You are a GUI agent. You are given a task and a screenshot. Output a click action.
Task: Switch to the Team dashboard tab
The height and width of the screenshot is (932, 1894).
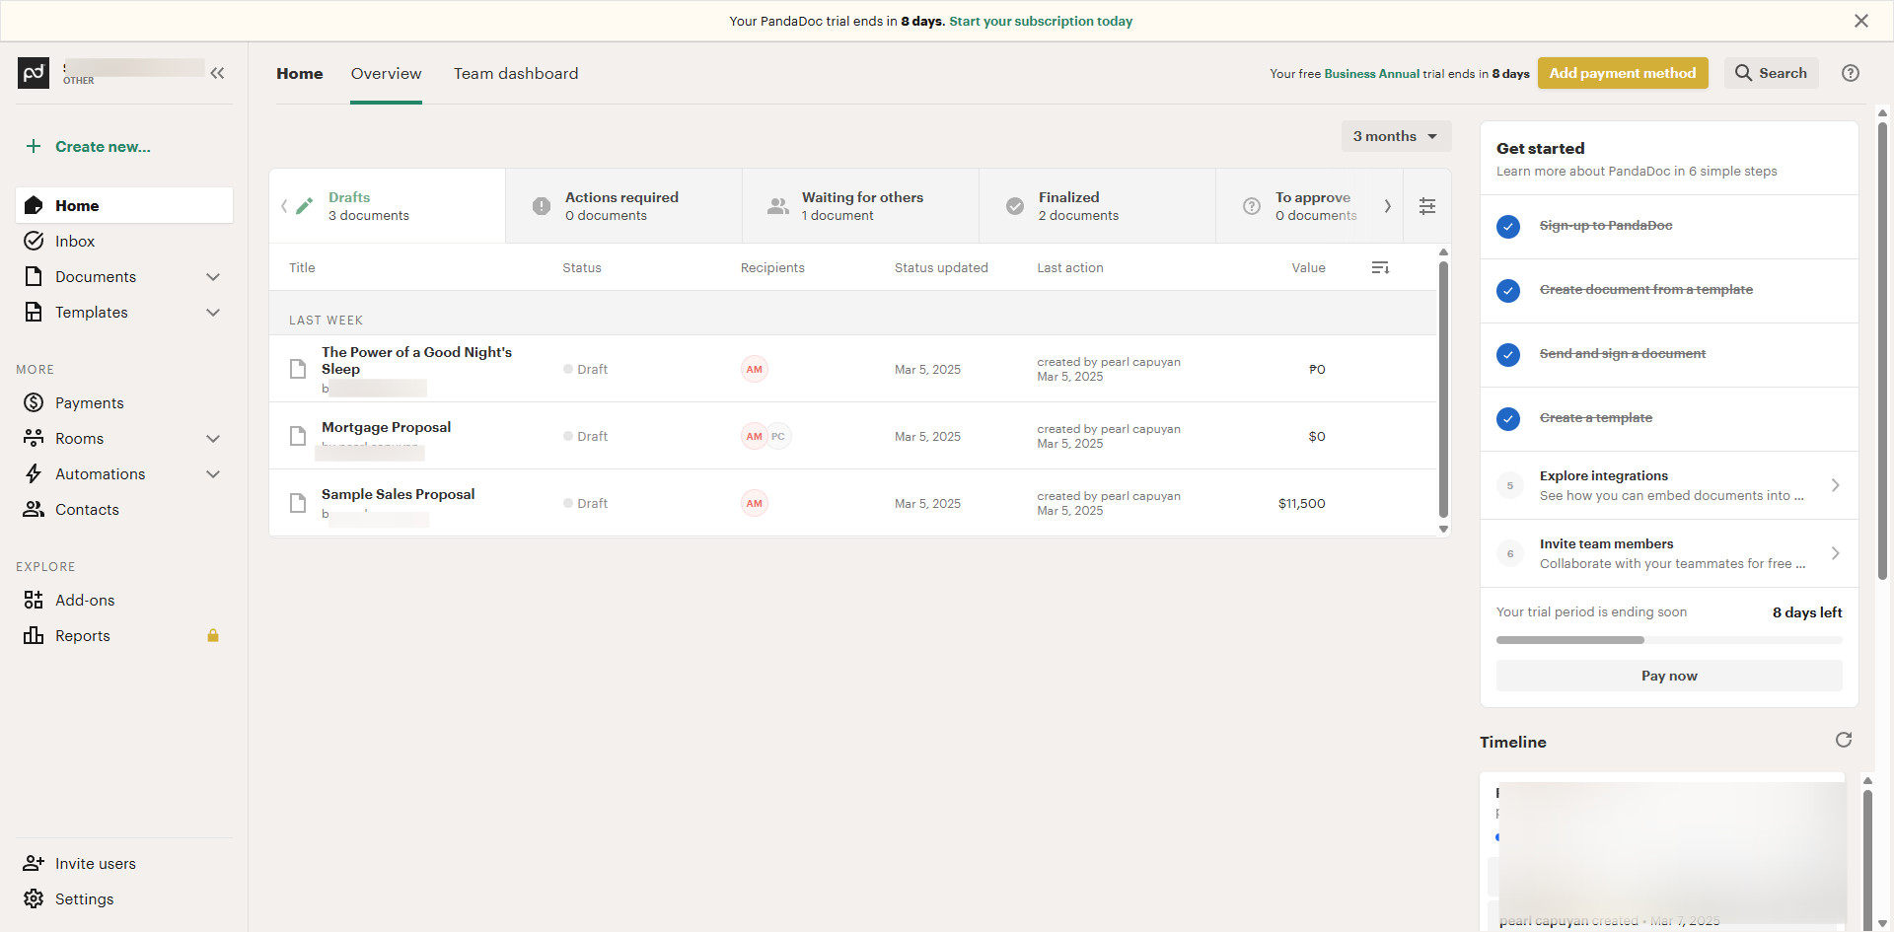(516, 74)
